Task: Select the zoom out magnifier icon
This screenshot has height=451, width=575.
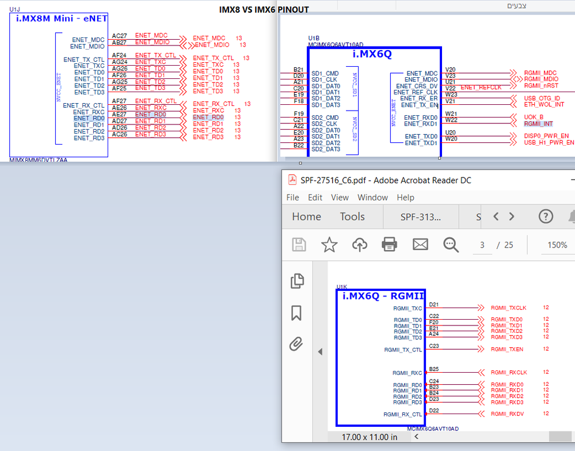Action: click(x=451, y=245)
